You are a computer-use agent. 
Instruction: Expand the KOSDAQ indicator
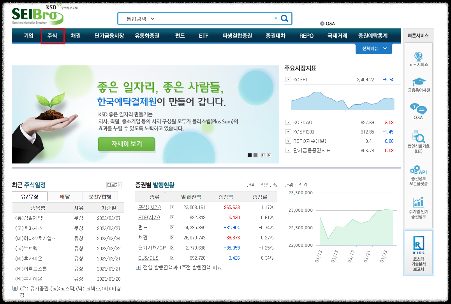[288, 122]
